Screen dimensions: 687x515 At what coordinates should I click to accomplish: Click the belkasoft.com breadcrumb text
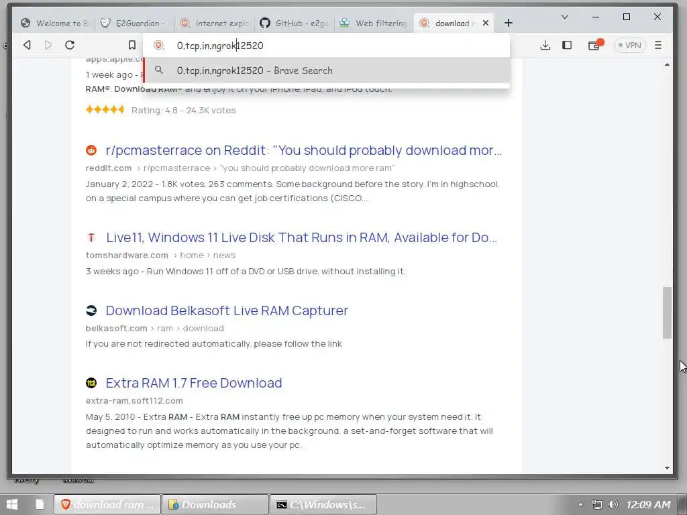coord(117,329)
